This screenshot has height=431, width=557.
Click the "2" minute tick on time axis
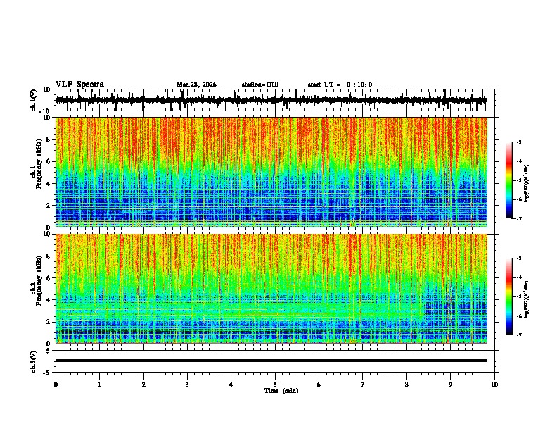[x=143, y=385]
